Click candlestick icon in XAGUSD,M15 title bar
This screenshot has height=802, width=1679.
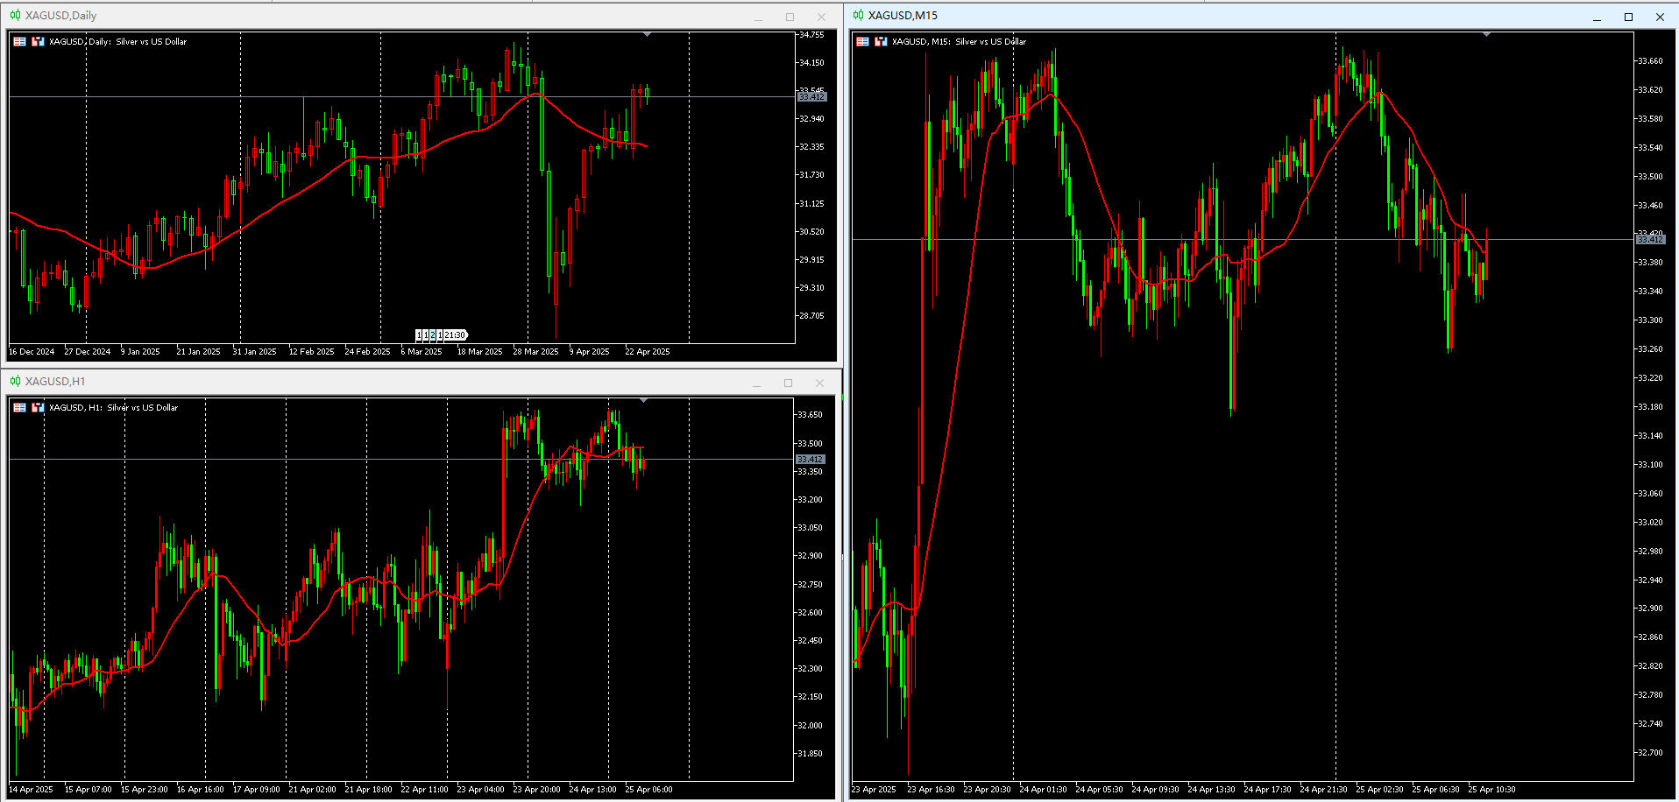(x=858, y=15)
